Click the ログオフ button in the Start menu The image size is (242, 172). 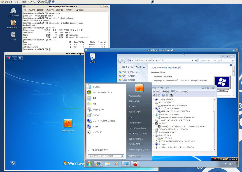(x=133, y=156)
